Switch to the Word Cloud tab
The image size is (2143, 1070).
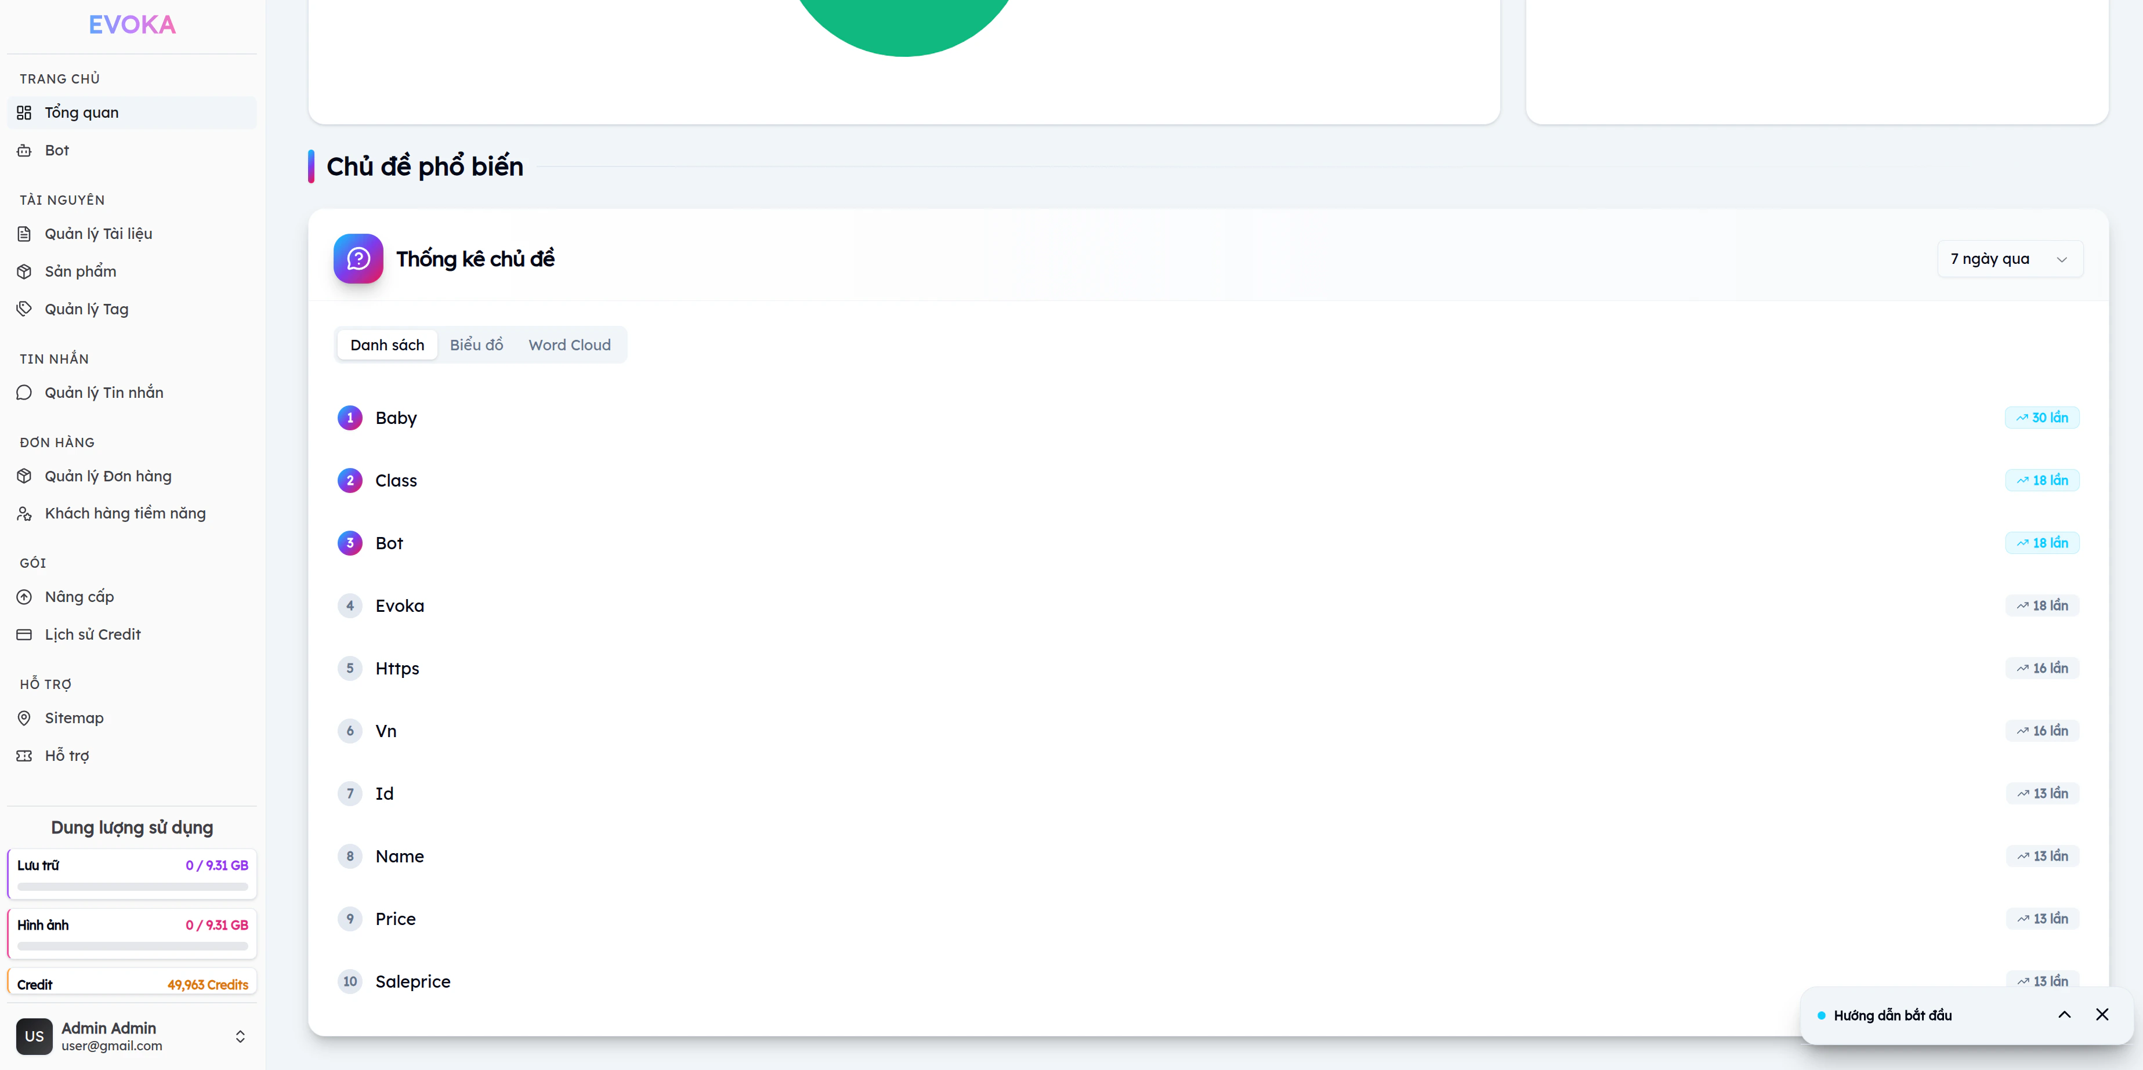(569, 345)
